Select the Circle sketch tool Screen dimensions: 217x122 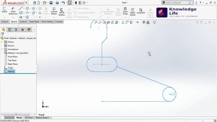27,8
